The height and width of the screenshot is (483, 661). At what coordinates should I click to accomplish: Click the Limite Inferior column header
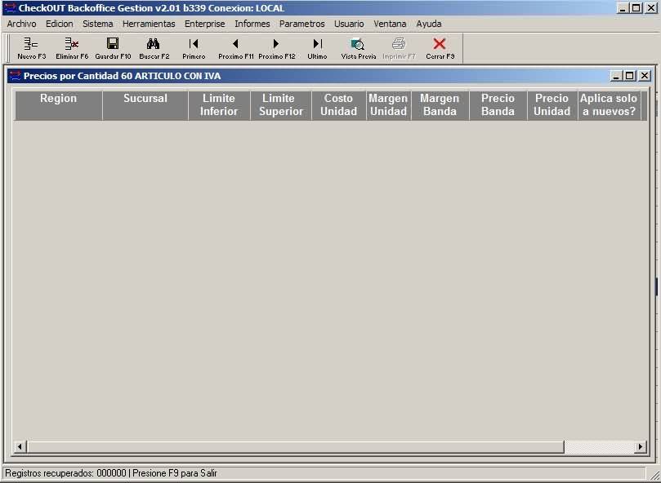[x=219, y=105]
